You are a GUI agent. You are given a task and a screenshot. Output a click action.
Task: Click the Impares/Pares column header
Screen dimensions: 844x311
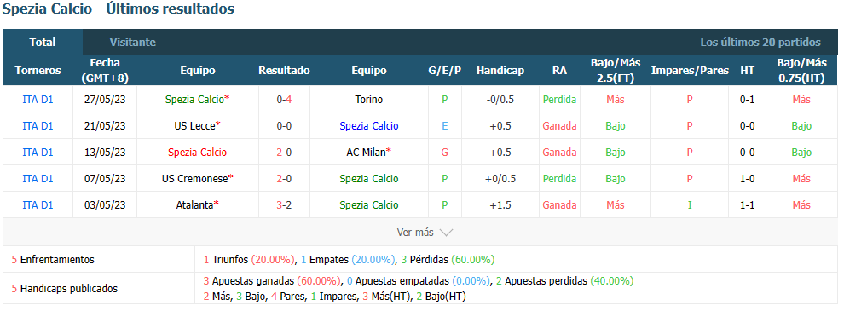(x=690, y=71)
